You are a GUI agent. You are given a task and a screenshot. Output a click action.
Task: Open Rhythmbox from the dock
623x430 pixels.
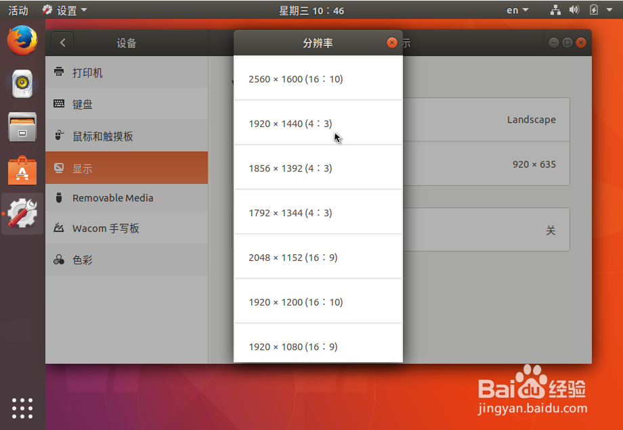[x=22, y=84]
